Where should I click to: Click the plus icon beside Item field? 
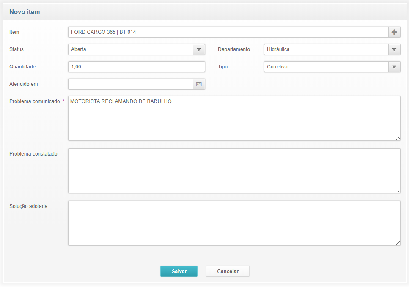[x=394, y=32]
